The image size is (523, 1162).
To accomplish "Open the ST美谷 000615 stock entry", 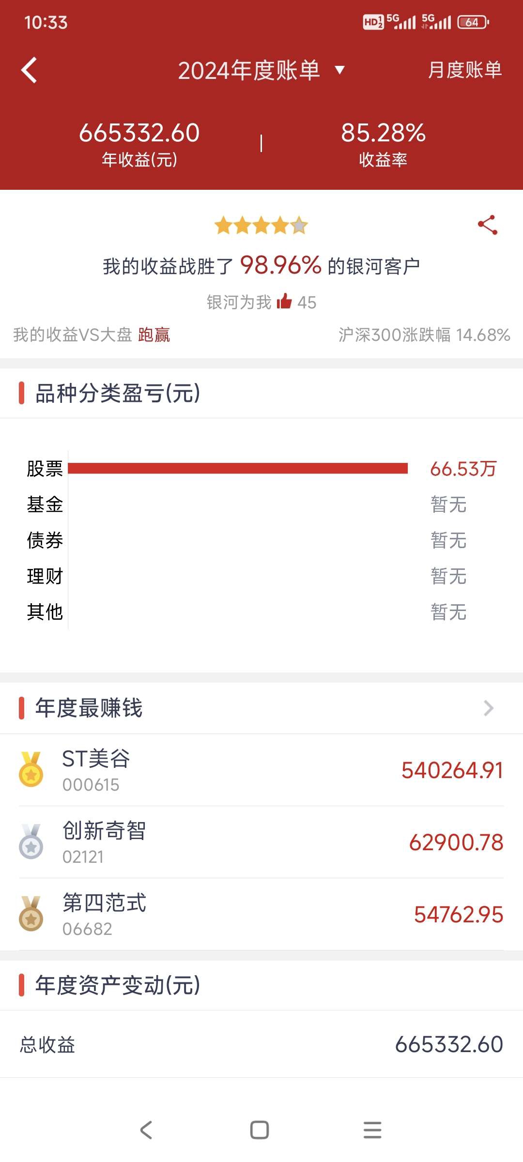I will point(261,770).
